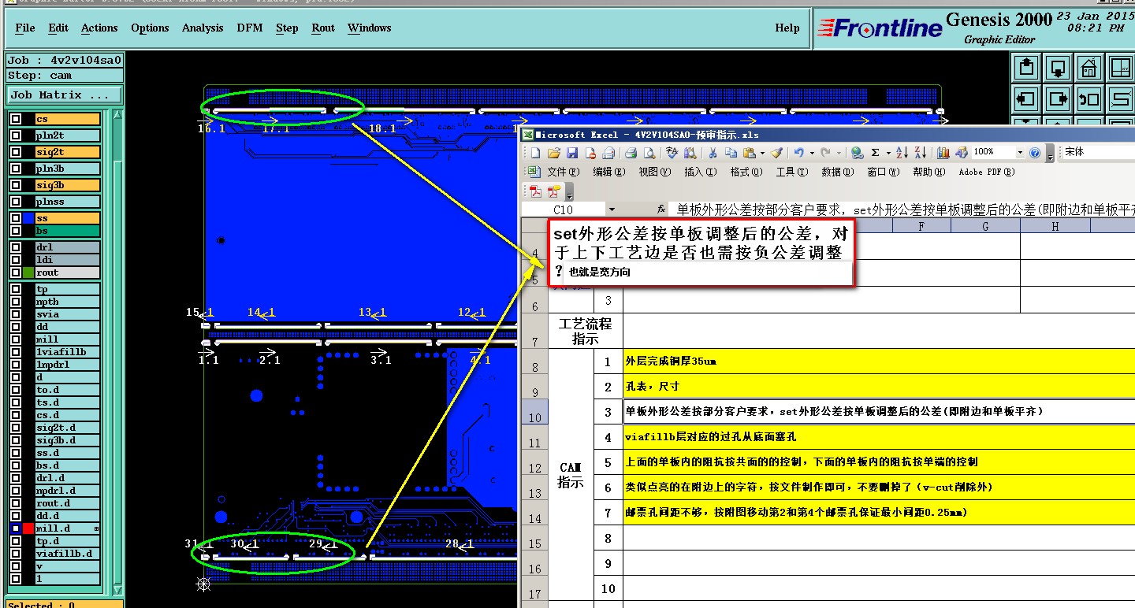Click the XY zoom area icon in Genesis

(x=1121, y=68)
